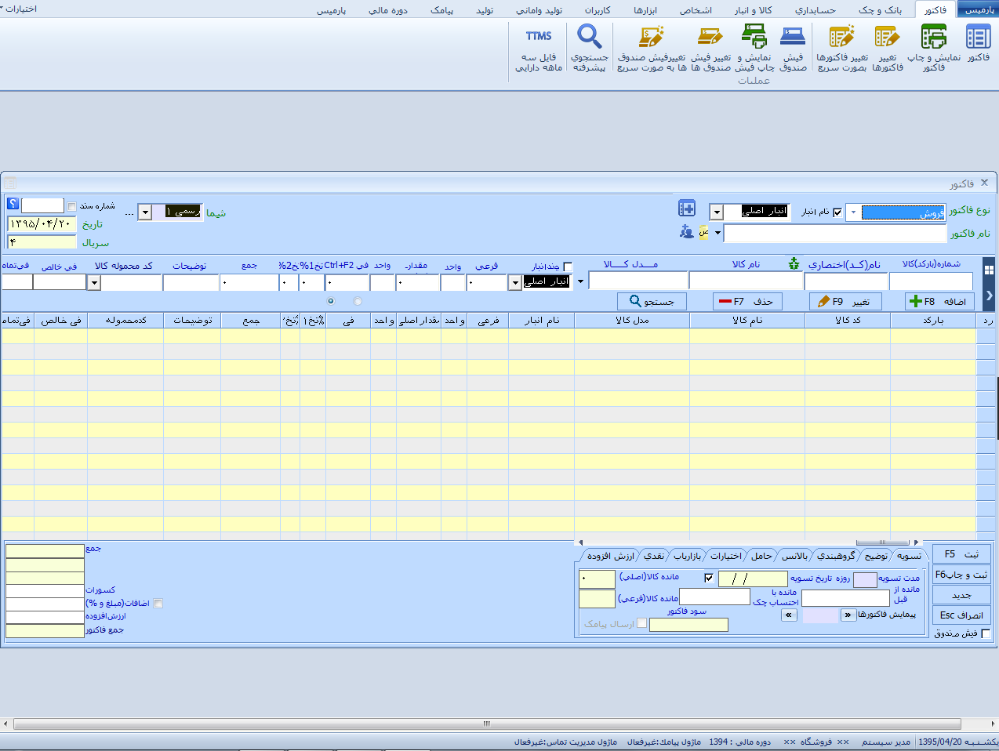Switch to the بانک و چک ribbon tab
Viewport: 999px width, 751px height.
pyautogui.click(x=880, y=10)
